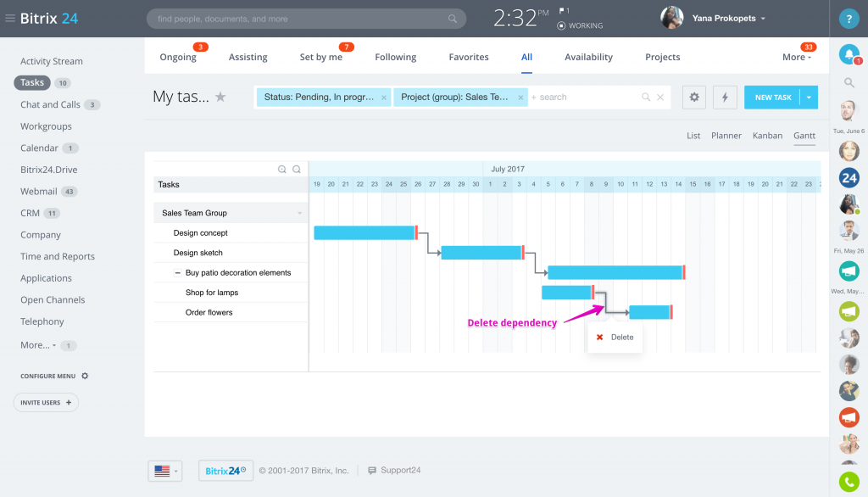The width and height of the screenshot is (868, 497).
Task: Expand the sidebar More menu
Action: pyautogui.click(x=38, y=345)
